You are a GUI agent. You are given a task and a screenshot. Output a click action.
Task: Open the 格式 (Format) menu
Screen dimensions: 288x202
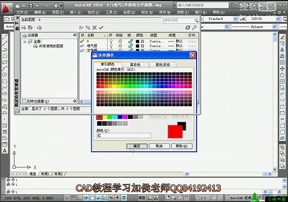click(94, 12)
